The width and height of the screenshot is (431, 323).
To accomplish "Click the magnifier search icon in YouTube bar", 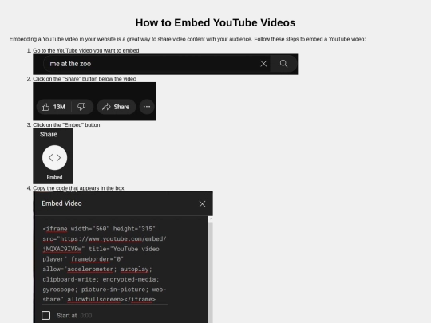I will [283, 64].
